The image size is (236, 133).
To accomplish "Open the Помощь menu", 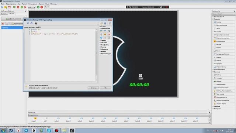I will [53, 4].
